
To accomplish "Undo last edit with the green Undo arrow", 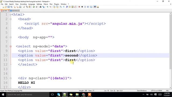I will tap(34, 7).
